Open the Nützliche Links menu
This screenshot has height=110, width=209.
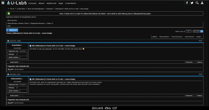click(x=51, y=3)
